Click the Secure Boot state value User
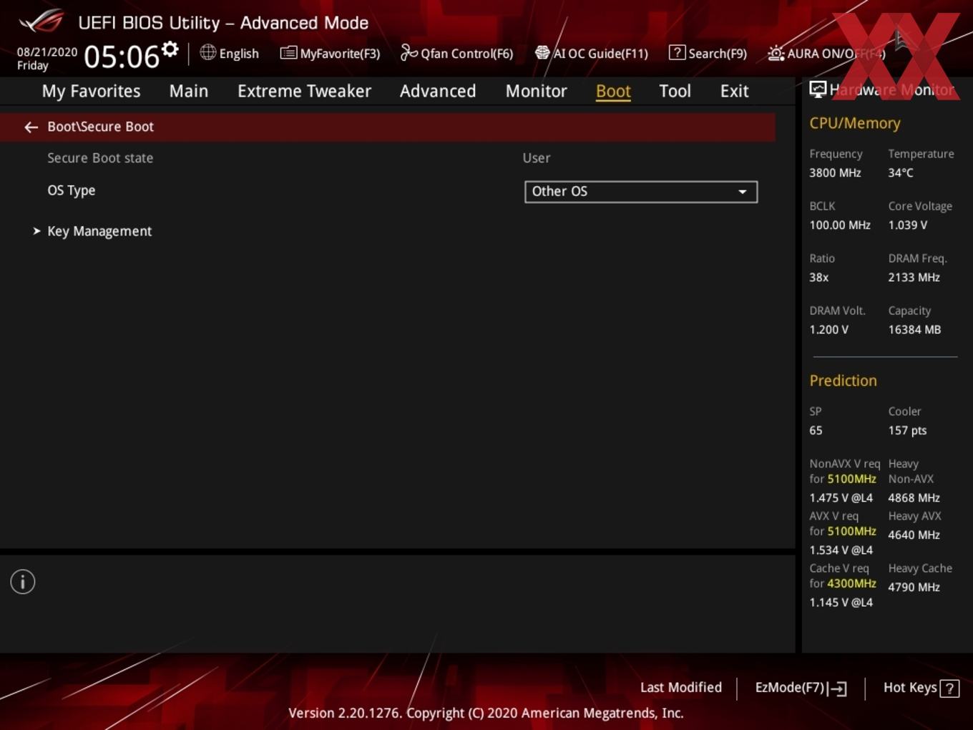The image size is (973, 730). click(537, 158)
